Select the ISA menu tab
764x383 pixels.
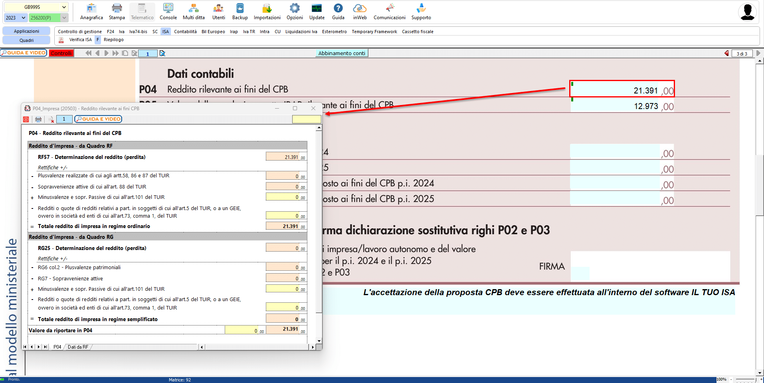point(166,32)
